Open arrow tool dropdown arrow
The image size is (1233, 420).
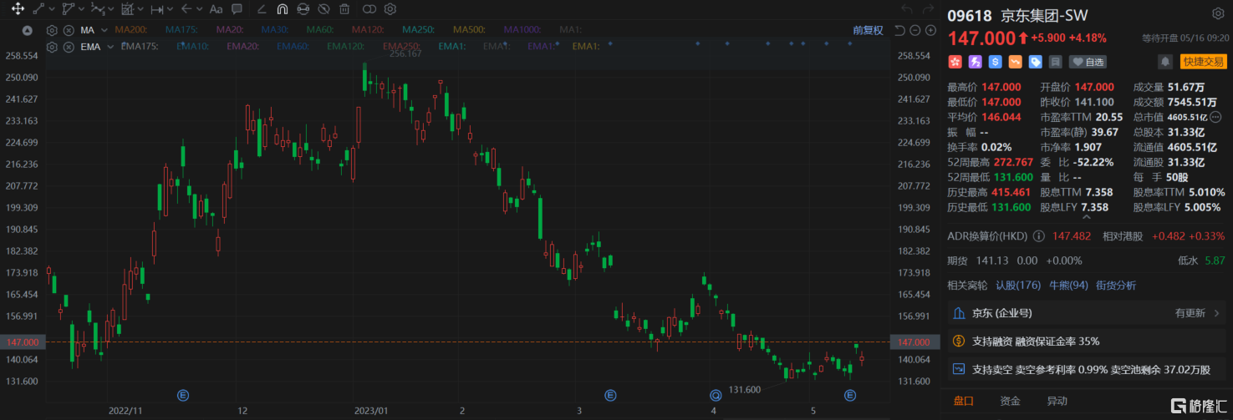pyautogui.click(x=200, y=10)
